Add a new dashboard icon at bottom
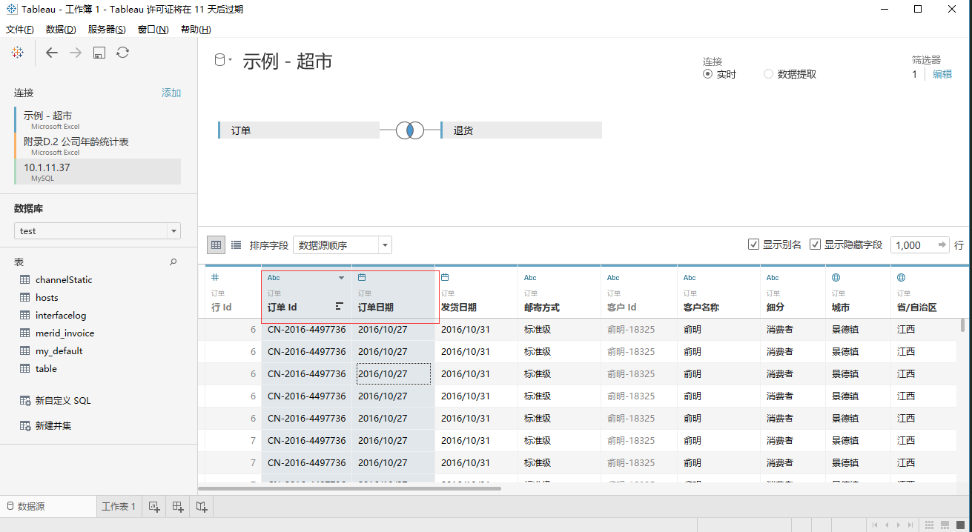The width and height of the screenshot is (972, 532). click(178, 507)
